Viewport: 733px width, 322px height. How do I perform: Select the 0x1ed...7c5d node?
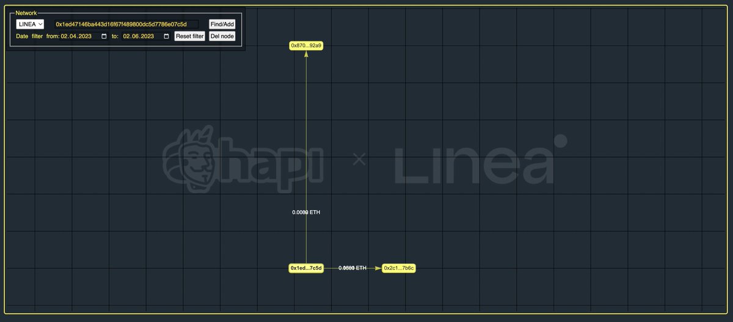pyautogui.click(x=306, y=268)
